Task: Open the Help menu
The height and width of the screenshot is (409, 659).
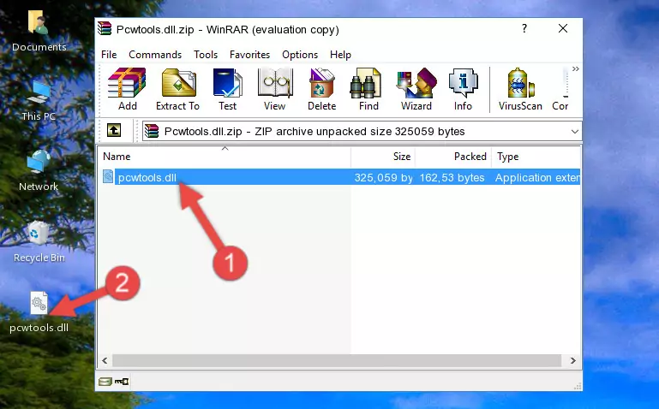Action: (340, 55)
